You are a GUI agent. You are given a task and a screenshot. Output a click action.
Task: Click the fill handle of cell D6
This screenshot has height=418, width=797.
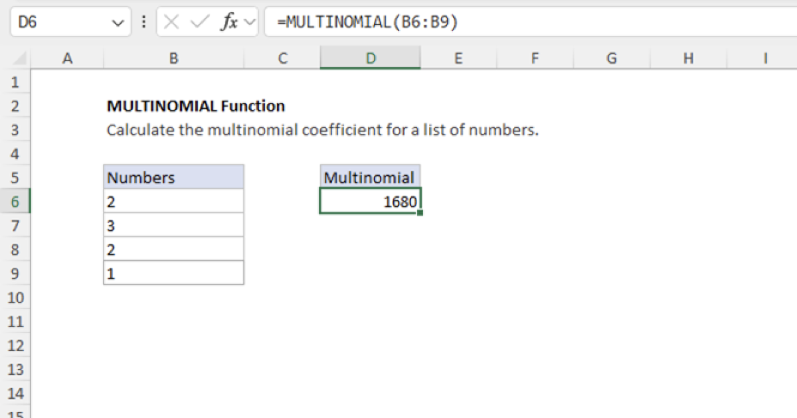[420, 211]
